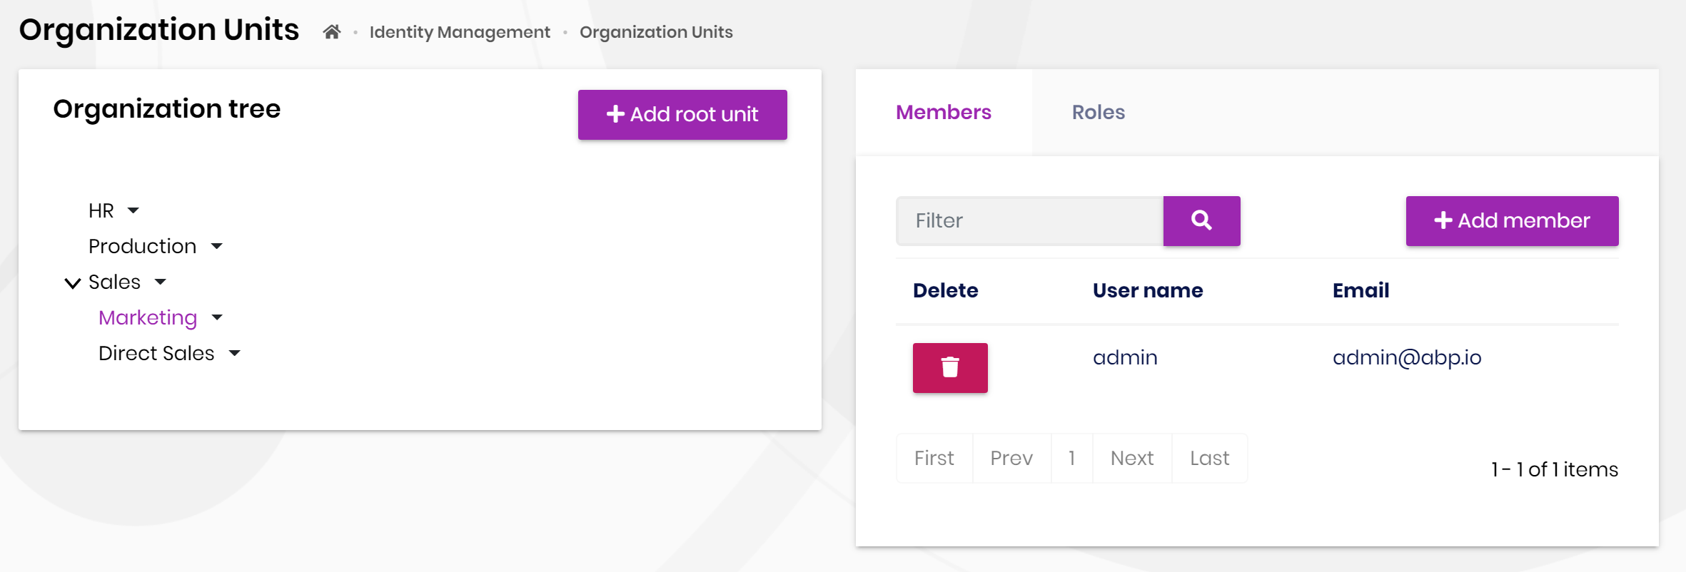This screenshot has width=1686, height=572.
Task: Click the home icon in breadcrumb
Action: click(331, 32)
